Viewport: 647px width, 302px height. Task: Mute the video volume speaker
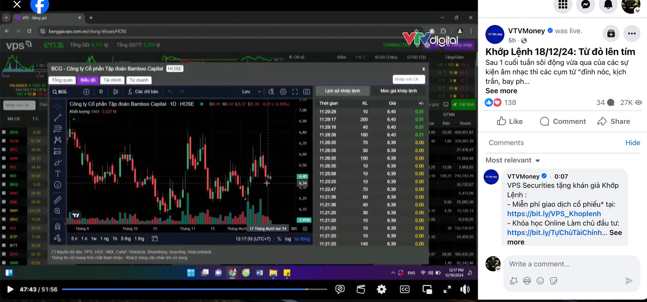(x=465, y=289)
